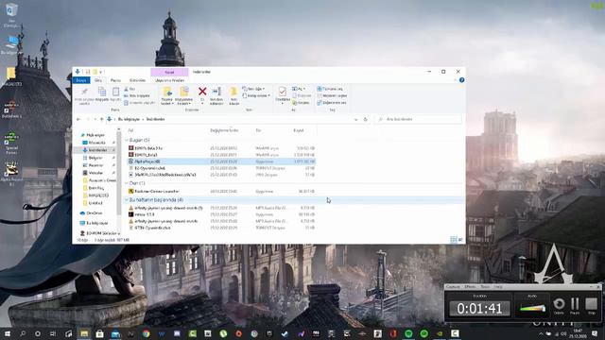Open Özellikler checkmark icon
The height and width of the screenshot is (340, 605).
[x=283, y=92]
